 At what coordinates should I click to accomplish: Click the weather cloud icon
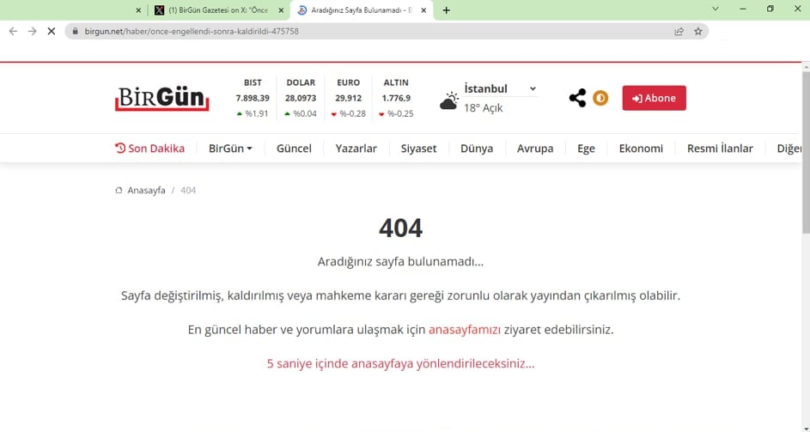[x=449, y=101]
